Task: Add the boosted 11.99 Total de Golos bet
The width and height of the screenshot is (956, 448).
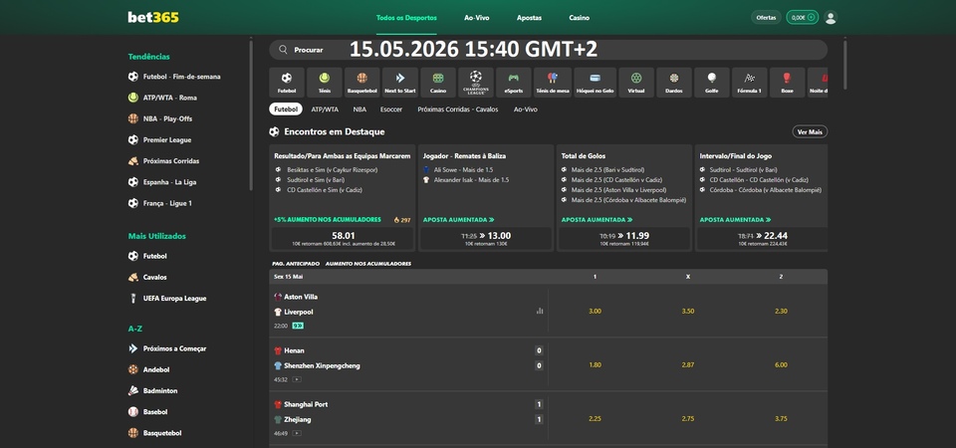Action: pyautogui.click(x=624, y=238)
